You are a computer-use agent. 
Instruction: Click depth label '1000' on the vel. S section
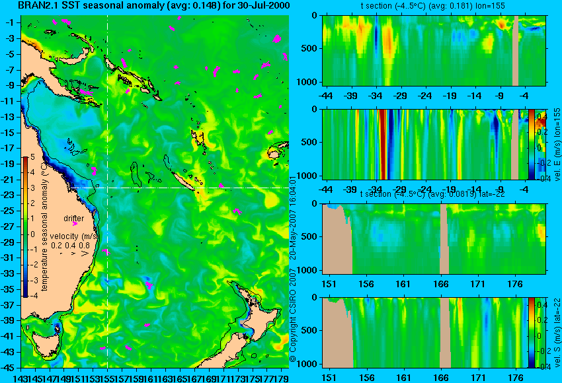pos(307,364)
